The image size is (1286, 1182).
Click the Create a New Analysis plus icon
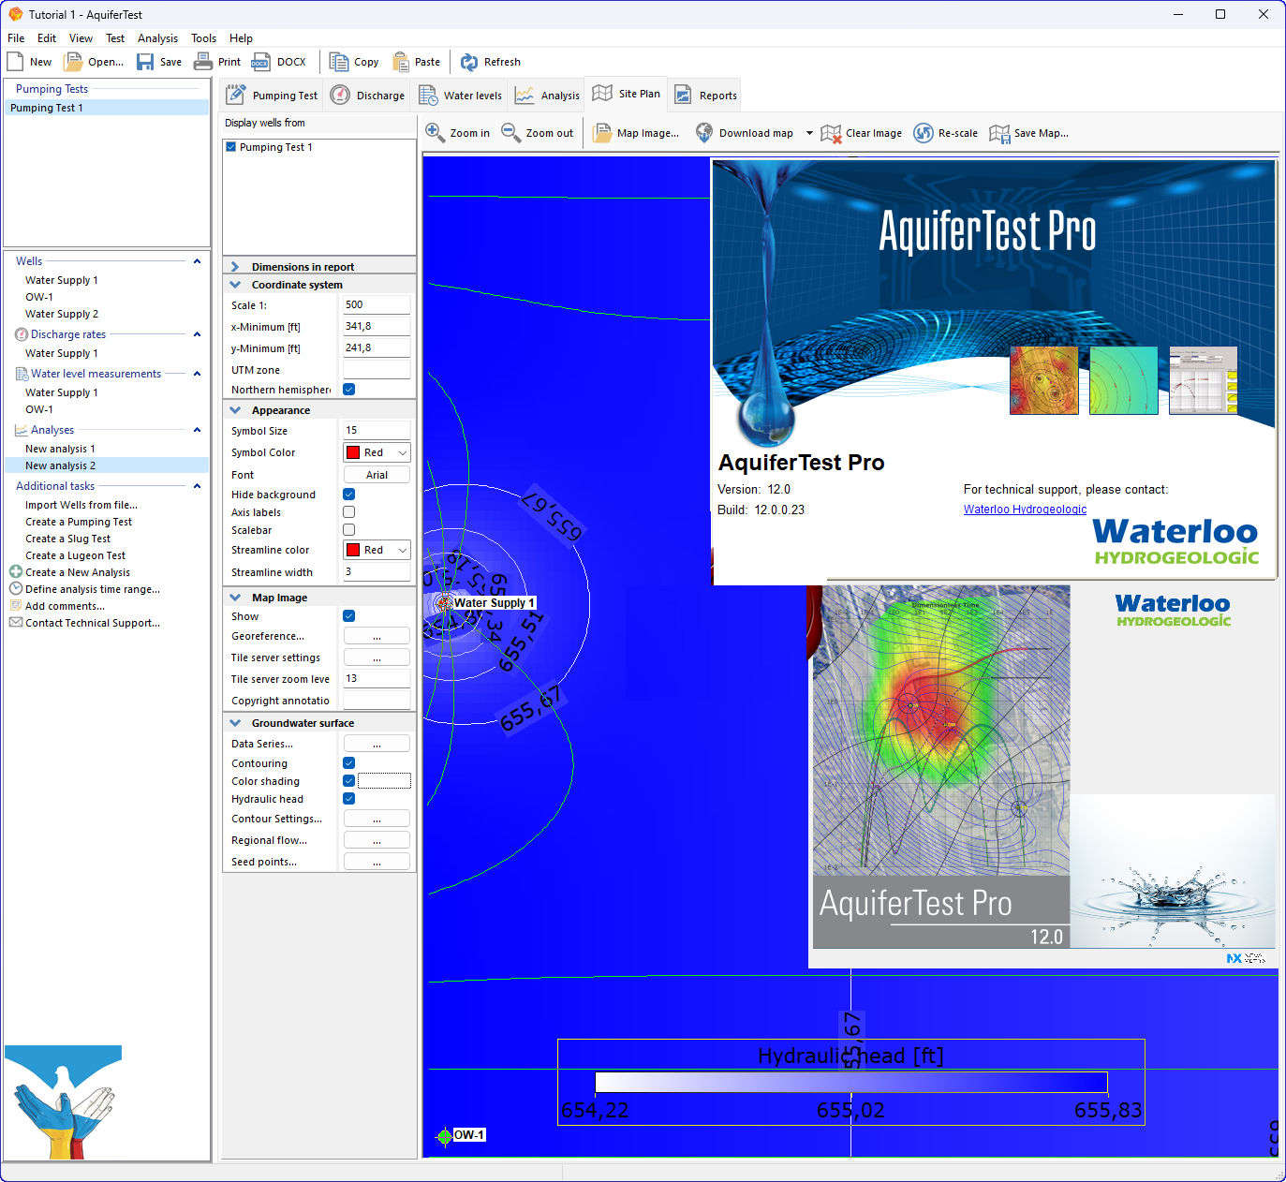point(16,571)
